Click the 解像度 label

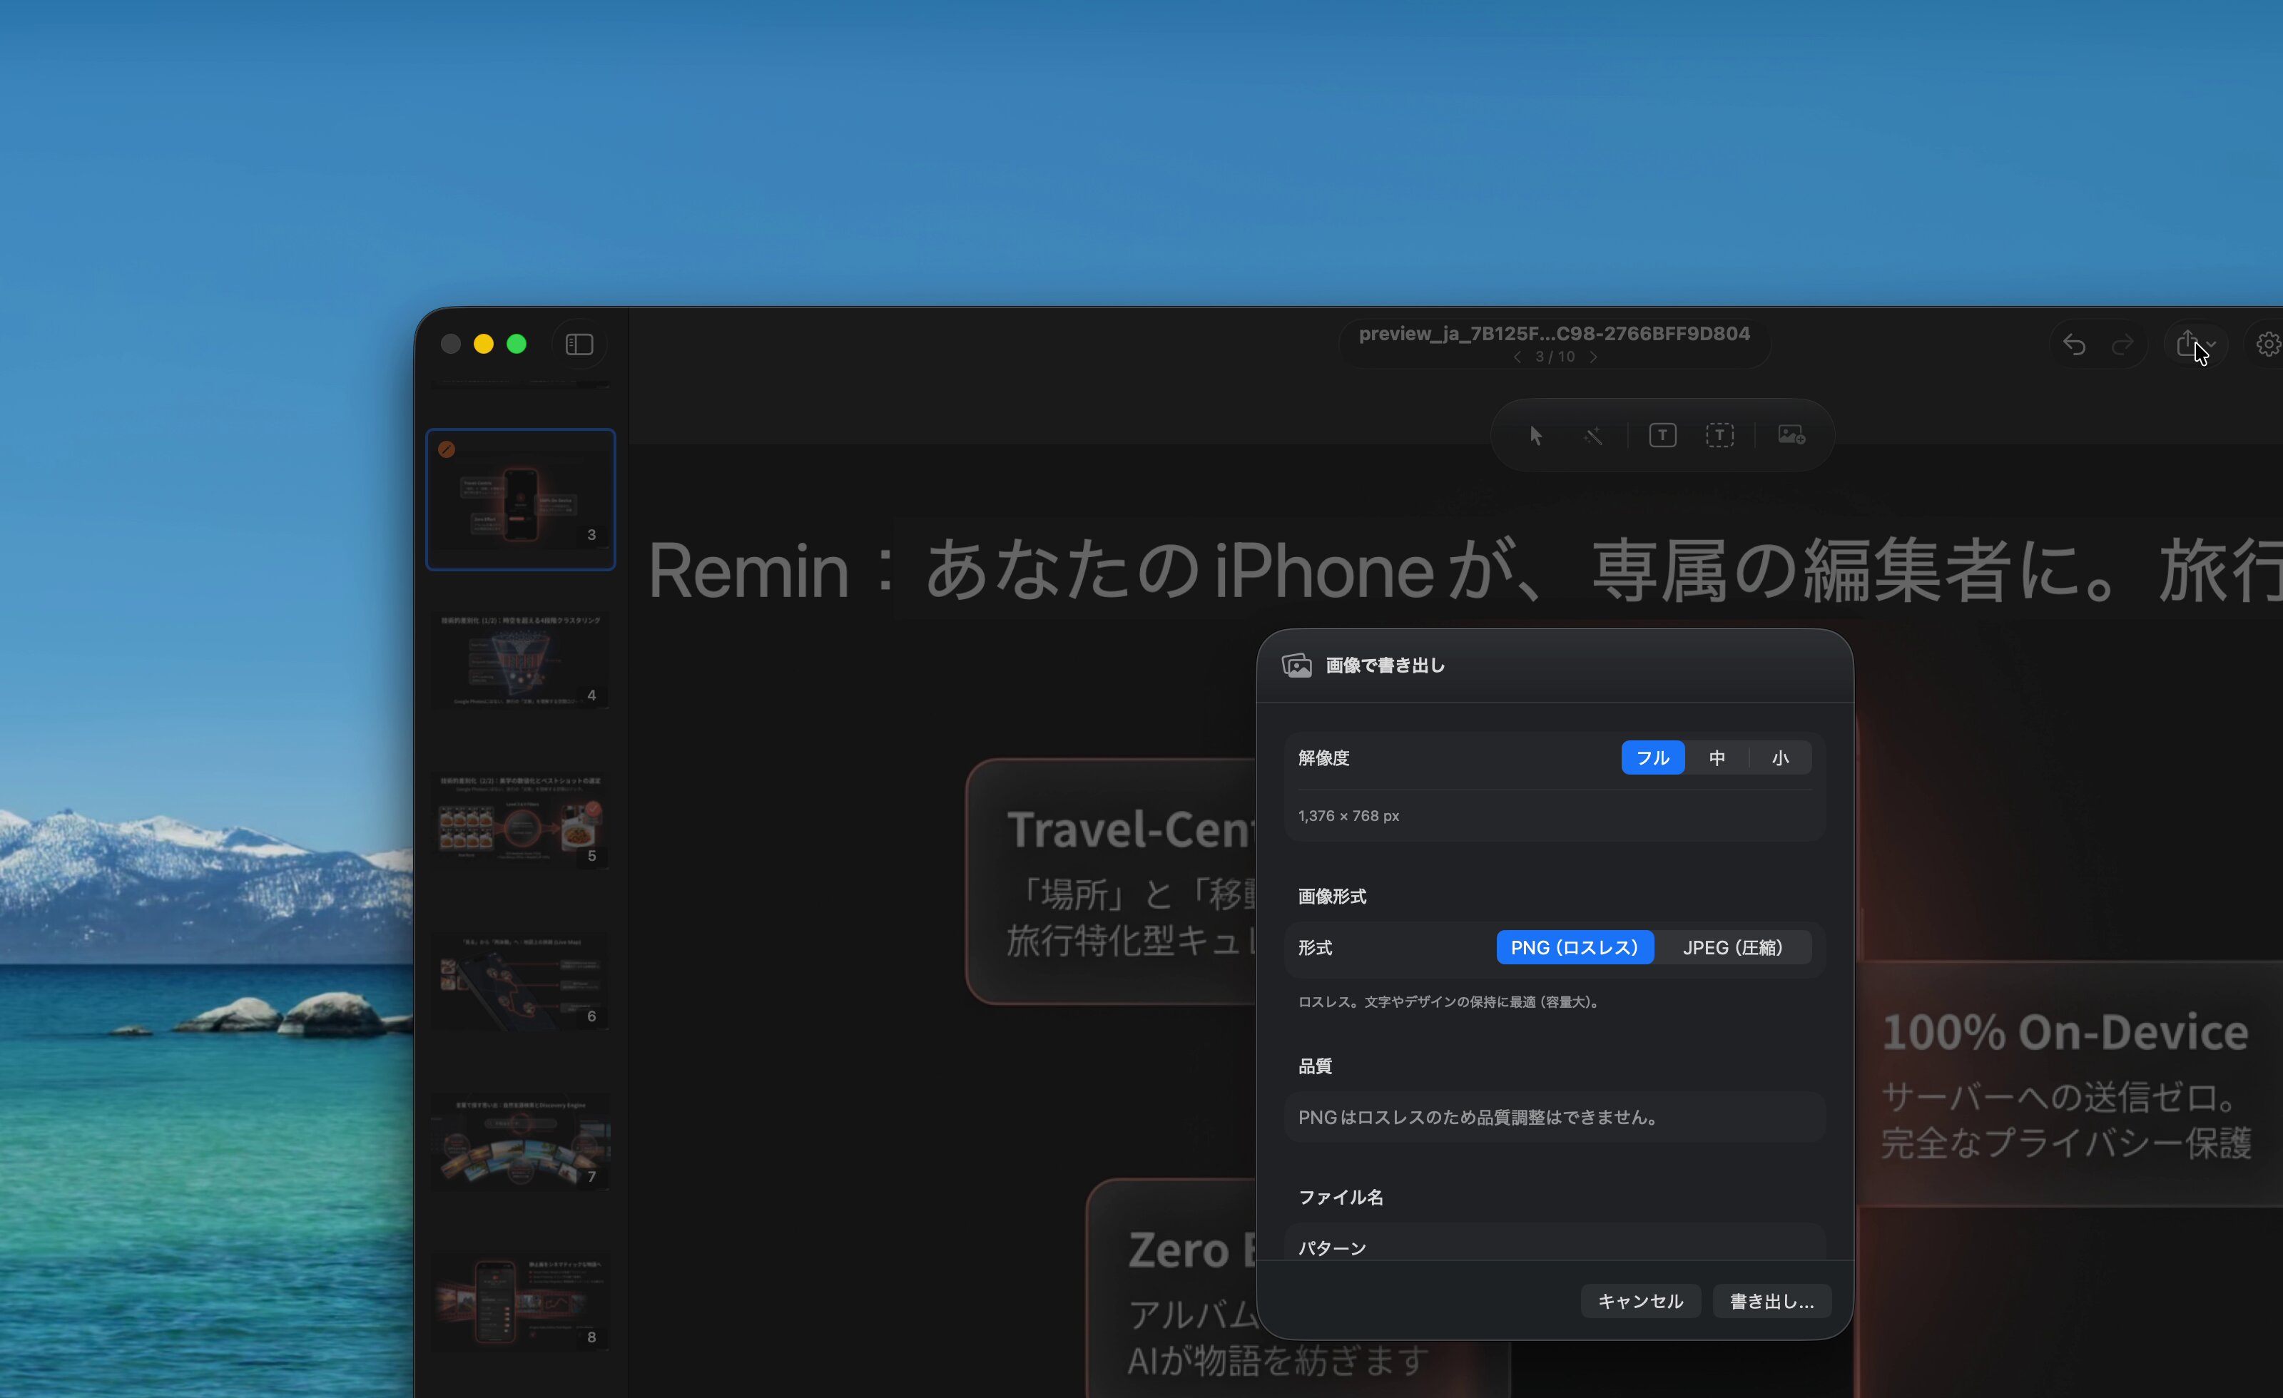coord(1324,757)
